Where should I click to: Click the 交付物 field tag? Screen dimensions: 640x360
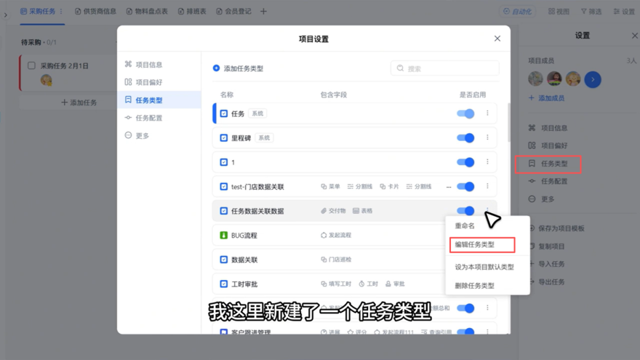point(333,211)
